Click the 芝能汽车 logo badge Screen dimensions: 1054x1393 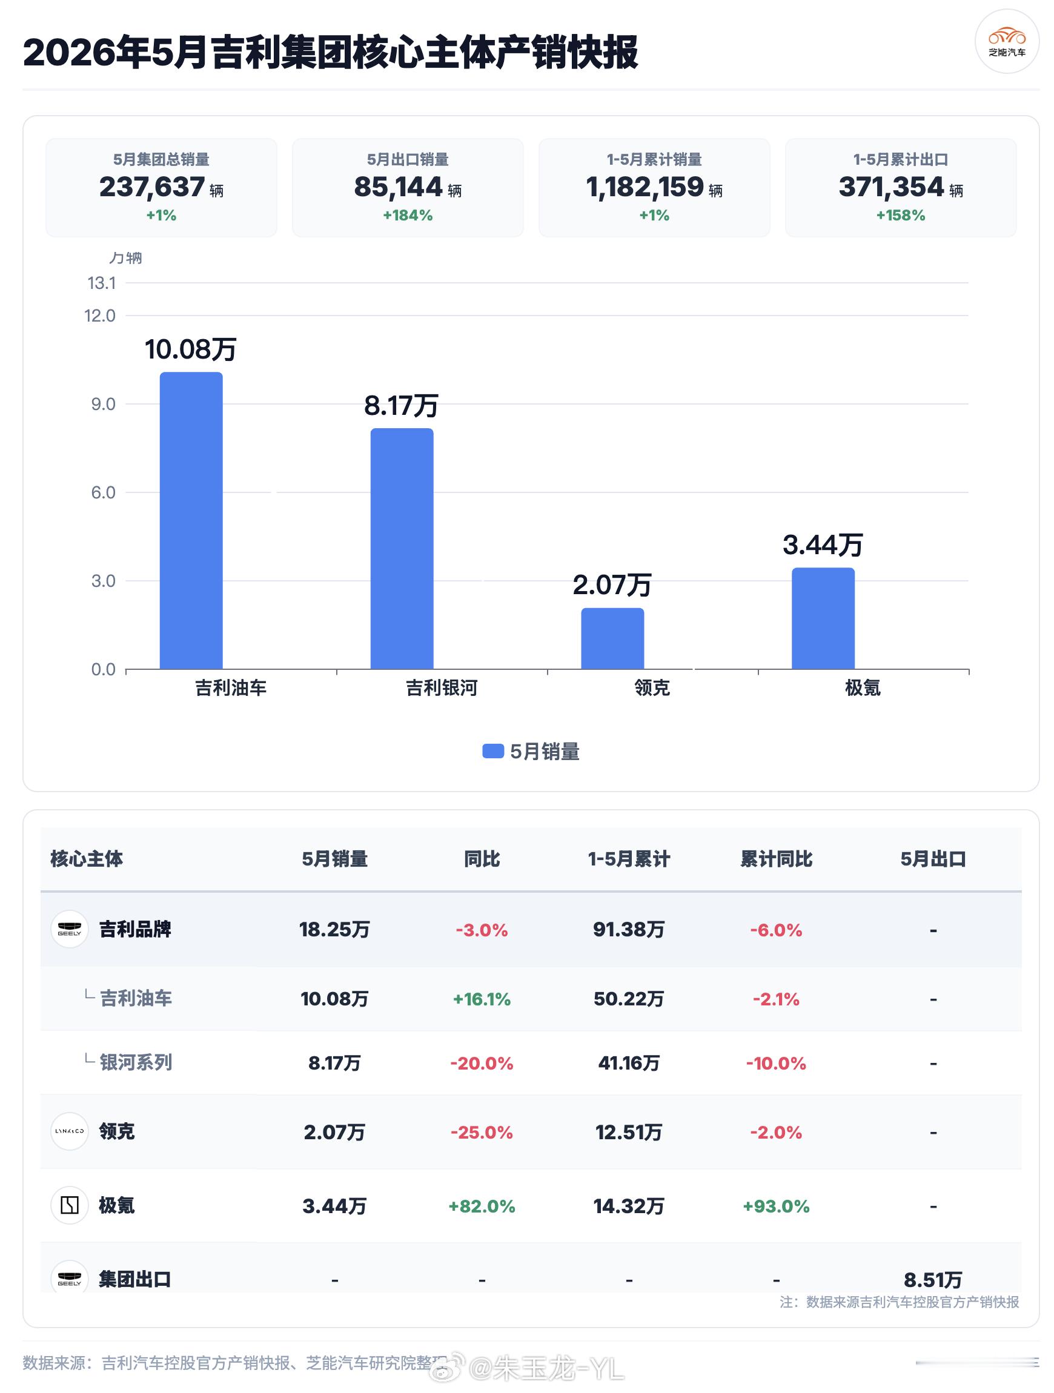[1006, 42]
